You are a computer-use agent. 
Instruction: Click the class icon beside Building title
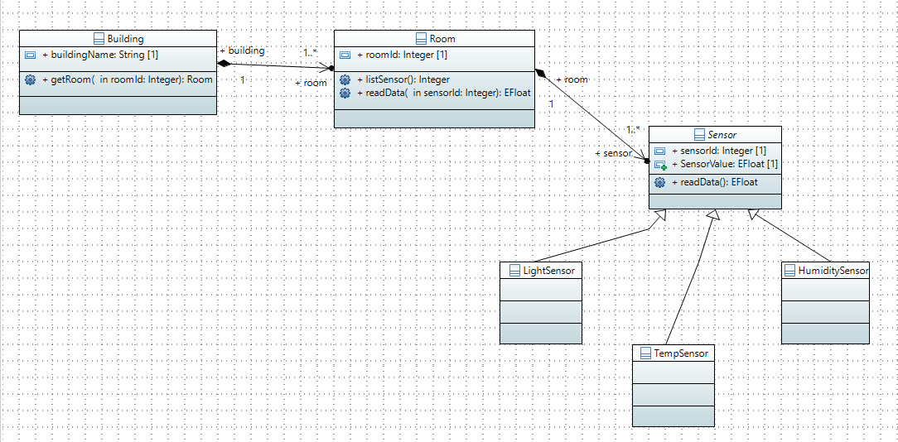tap(99, 39)
